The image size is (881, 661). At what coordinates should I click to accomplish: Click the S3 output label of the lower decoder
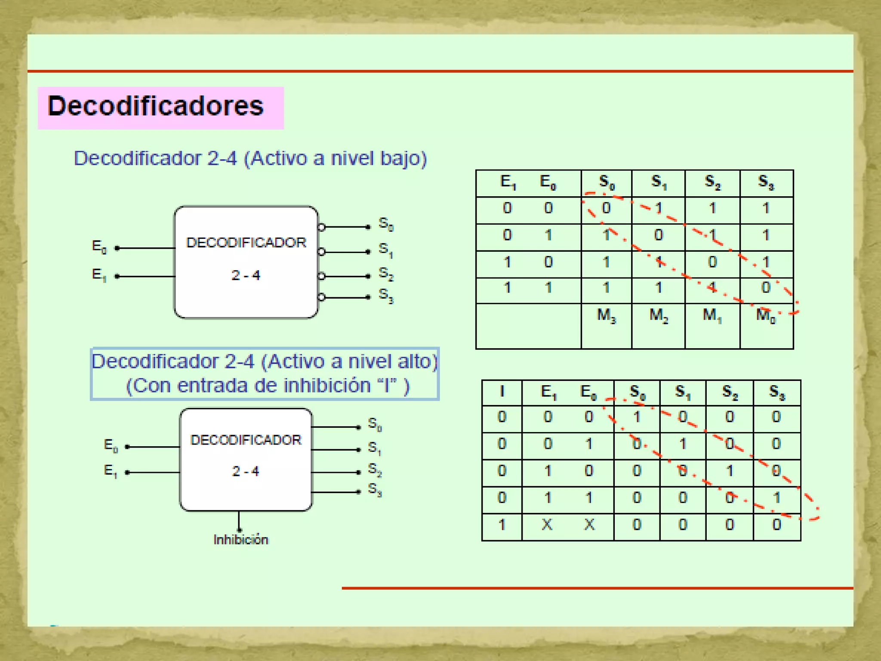pos(375,490)
